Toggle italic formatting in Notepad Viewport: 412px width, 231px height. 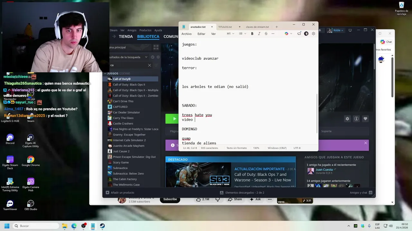click(x=259, y=34)
